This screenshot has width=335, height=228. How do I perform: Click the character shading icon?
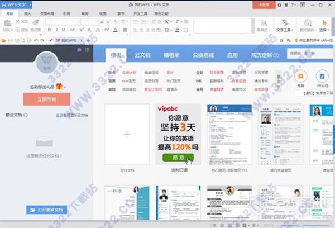[x=125, y=30]
